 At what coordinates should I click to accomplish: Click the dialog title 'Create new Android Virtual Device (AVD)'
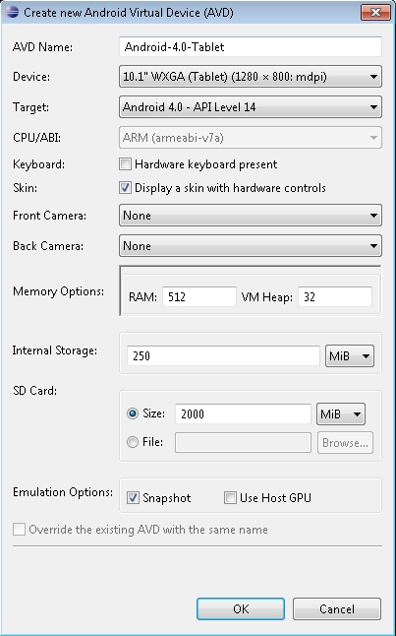(x=129, y=13)
